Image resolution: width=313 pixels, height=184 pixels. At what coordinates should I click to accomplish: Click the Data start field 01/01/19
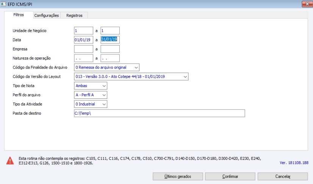(x=83, y=40)
